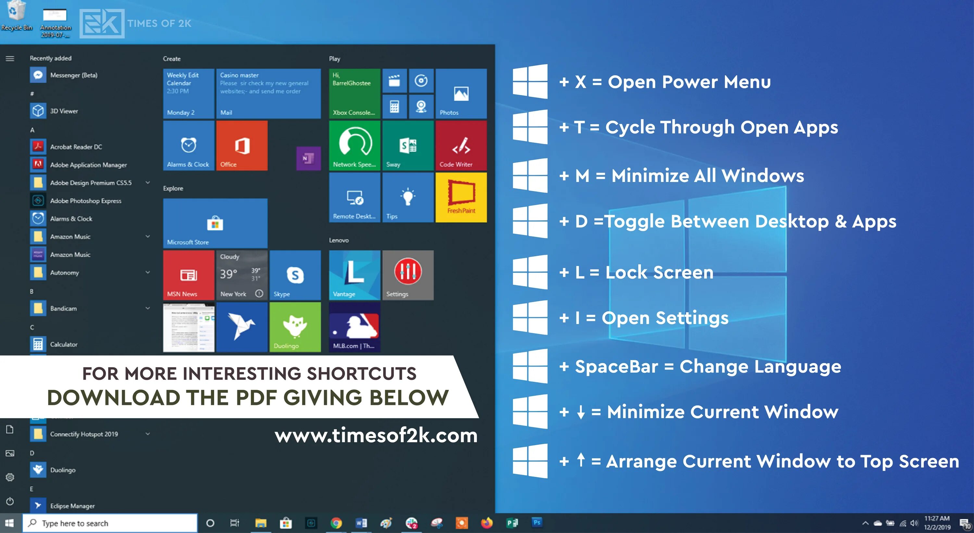Open the Action Center notifications icon
The image size is (974, 533).
(x=965, y=524)
